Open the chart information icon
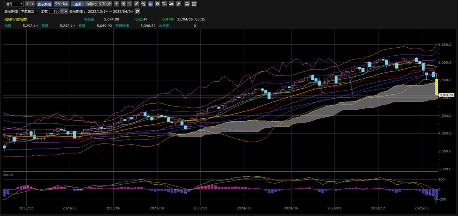 coord(157,4)
